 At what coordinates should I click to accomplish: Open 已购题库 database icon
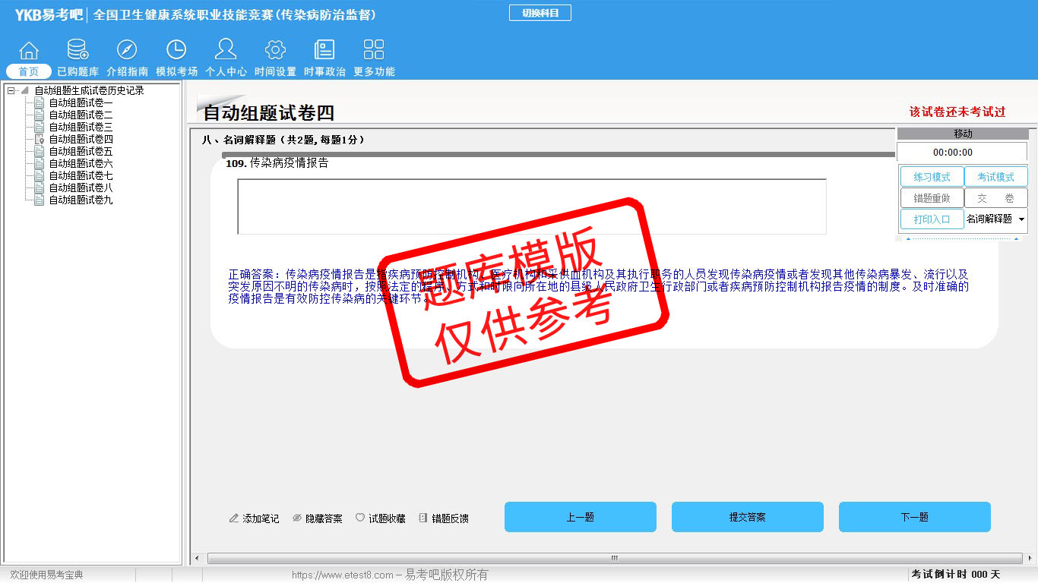78,50
